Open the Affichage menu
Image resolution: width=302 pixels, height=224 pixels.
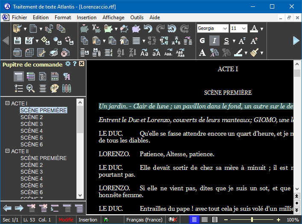pyautogui.click(x=113, y=17)
